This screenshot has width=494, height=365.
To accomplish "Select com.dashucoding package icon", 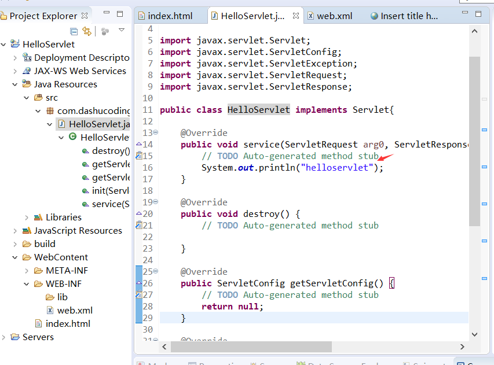I will tap(50, 110).
